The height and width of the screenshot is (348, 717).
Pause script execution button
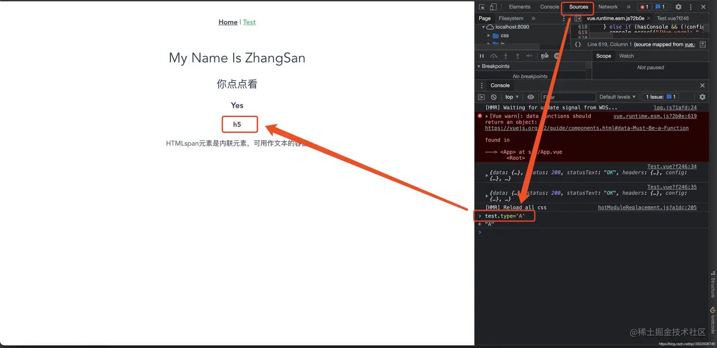click(482, 56)
